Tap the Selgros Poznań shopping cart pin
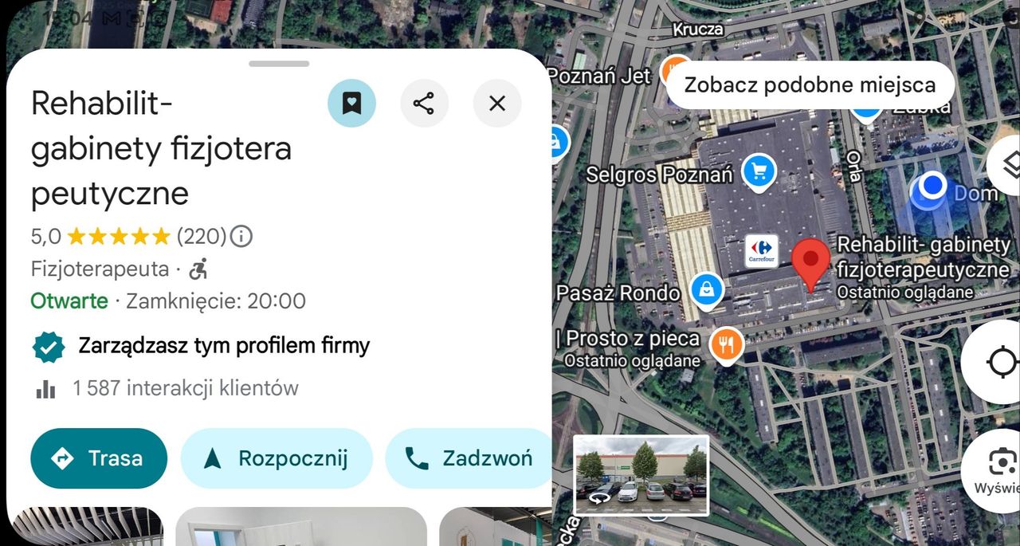 click(x=759, y=172)
